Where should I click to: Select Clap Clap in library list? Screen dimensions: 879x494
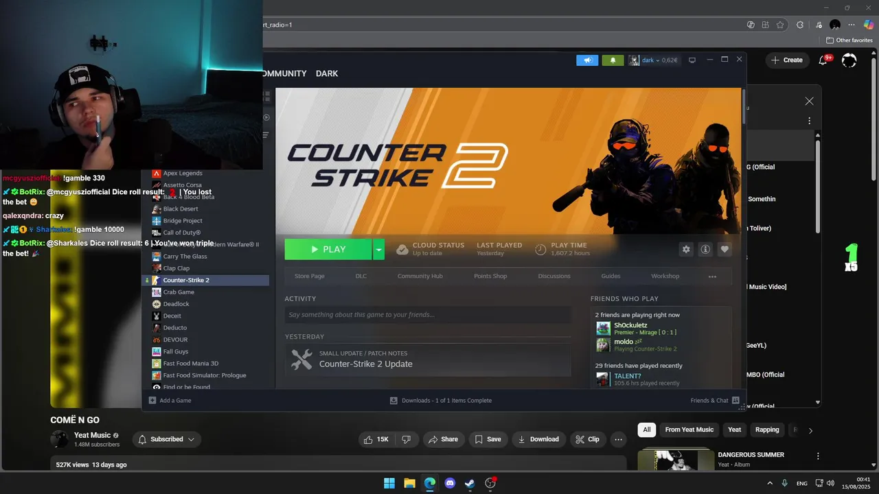click(x=176, y=268)
